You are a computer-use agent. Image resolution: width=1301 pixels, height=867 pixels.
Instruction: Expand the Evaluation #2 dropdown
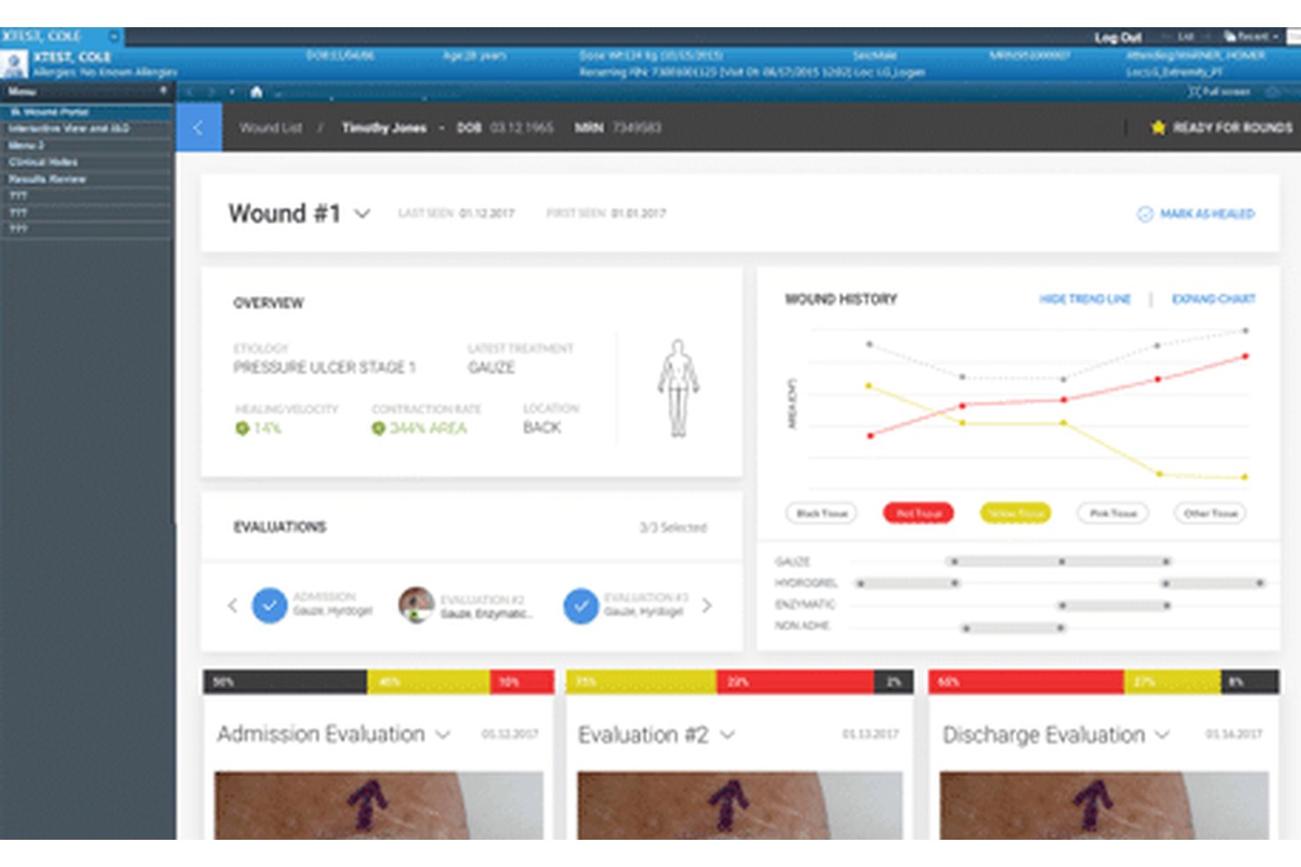(x=727, y=735)
